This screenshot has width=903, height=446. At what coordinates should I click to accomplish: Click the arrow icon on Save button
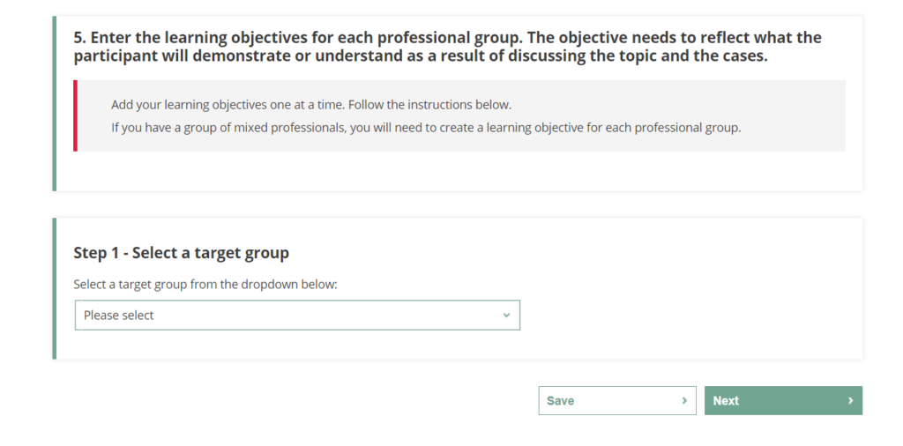coord(684,400)
